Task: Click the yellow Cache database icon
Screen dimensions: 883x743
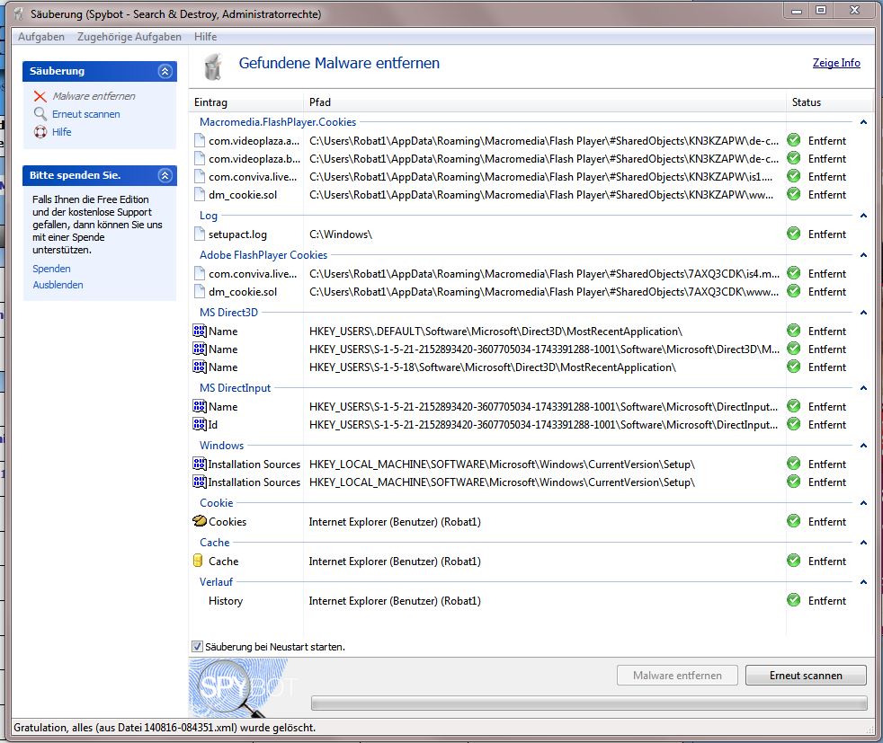Action: tap(198, 561)
